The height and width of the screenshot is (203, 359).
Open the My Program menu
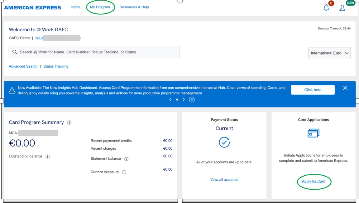(100, 7)
